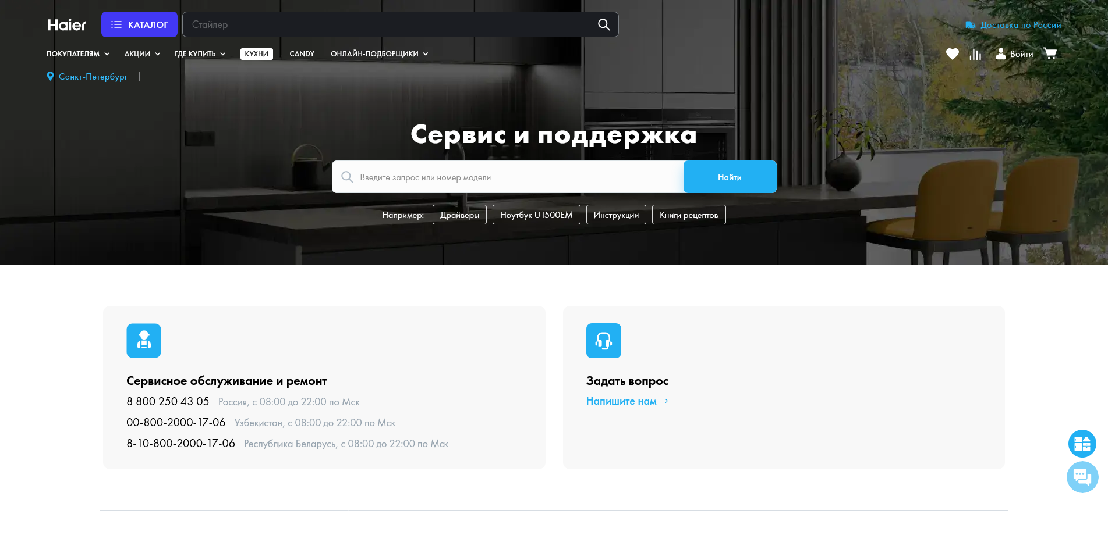Click the support search input field
1108x539 pixels.
pos(512,177)
